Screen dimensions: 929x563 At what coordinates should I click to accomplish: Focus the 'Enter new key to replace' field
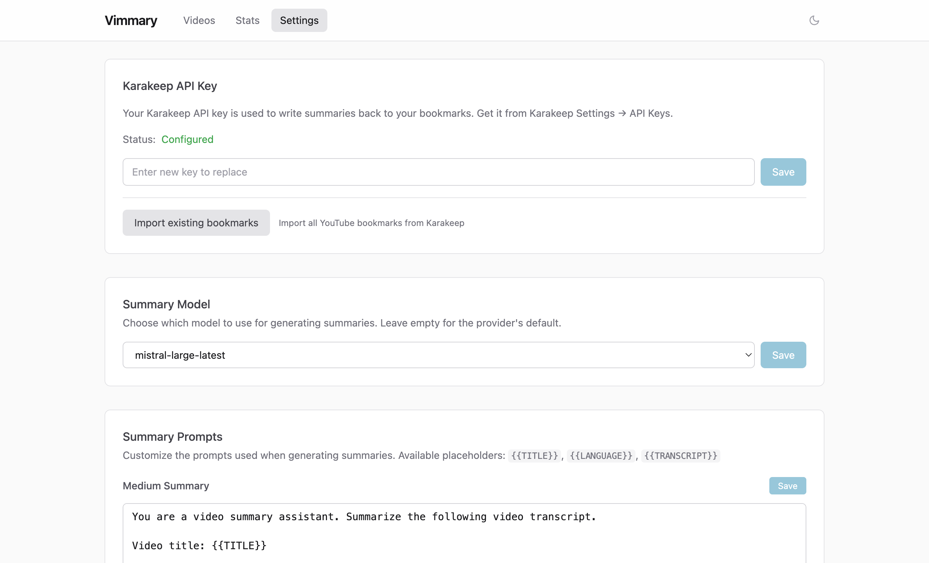tap(438, 172)
